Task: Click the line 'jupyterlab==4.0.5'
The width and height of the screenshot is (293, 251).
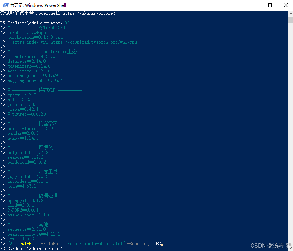Action: [28, 177]
